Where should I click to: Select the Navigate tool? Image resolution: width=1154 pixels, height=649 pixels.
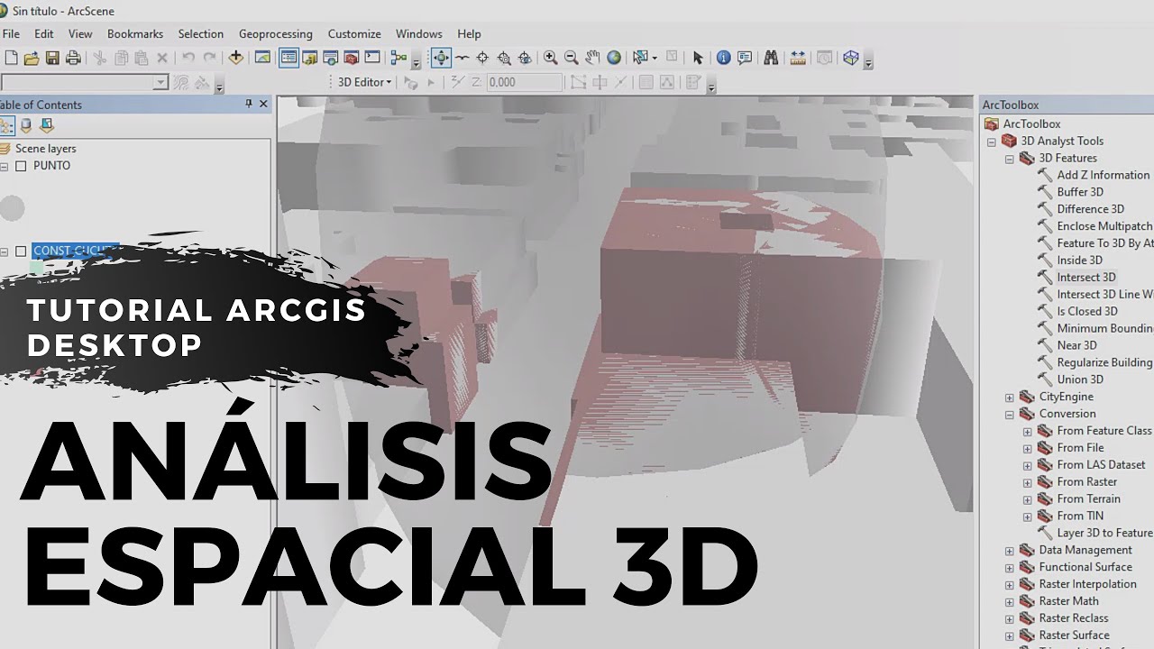coord(441,58)
